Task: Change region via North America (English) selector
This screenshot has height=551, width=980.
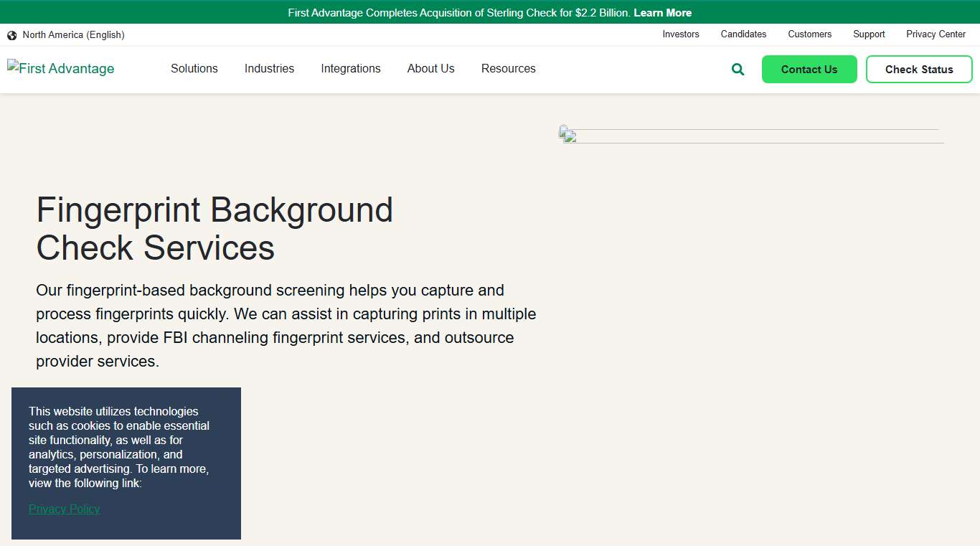Action: pyautogui.click(x=73, y=34)
